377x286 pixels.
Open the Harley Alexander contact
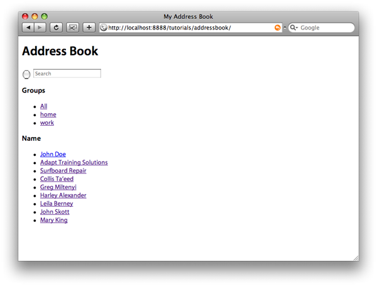coord(63,195)
